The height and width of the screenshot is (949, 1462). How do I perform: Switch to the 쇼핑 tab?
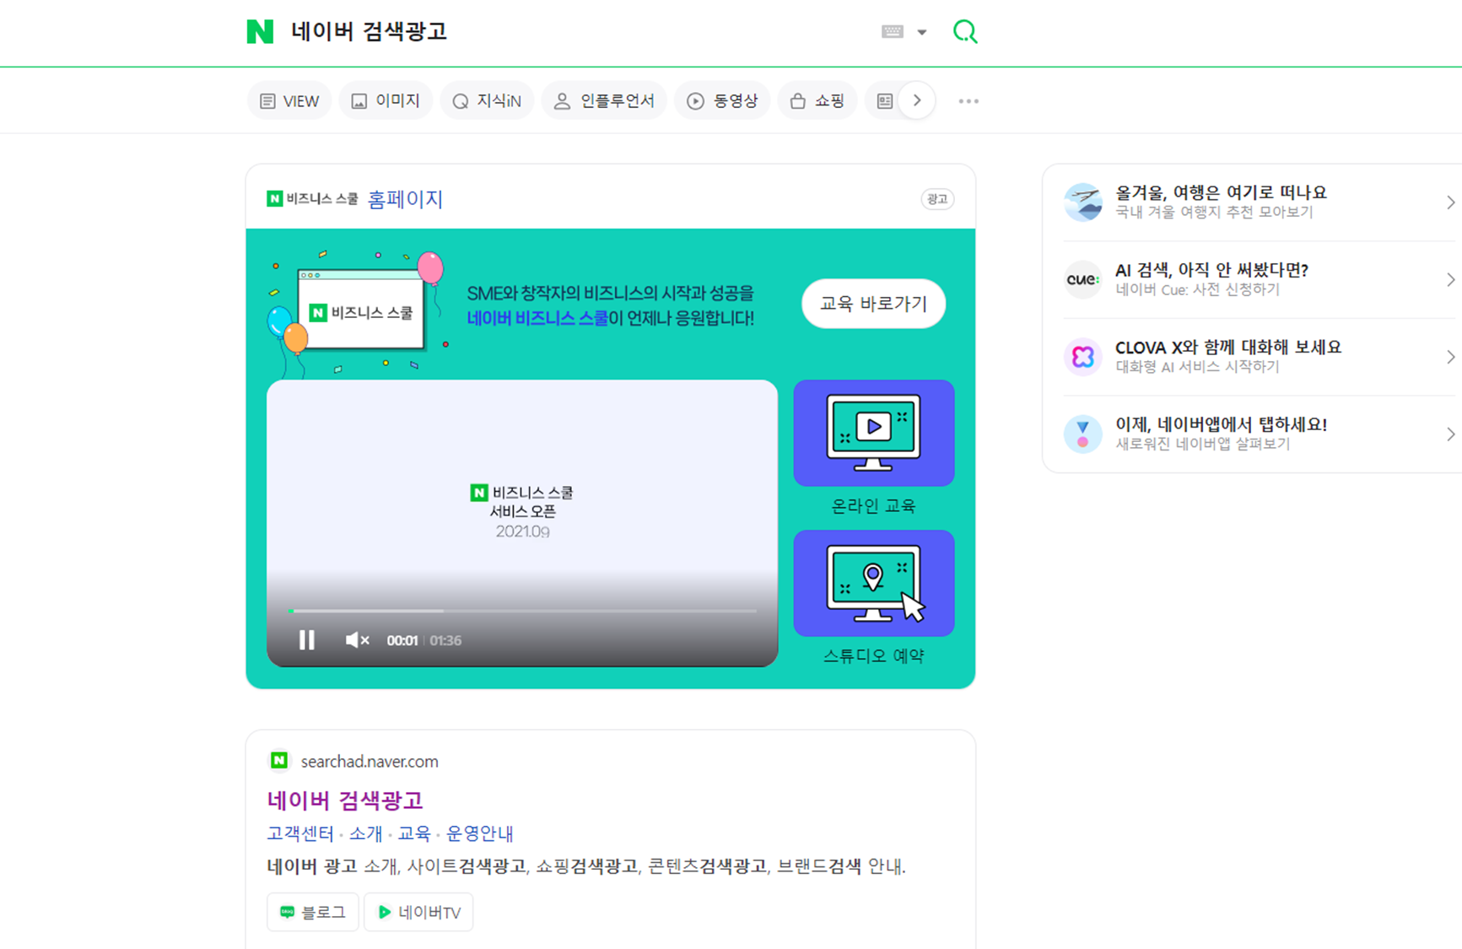(x=817, y=101)
